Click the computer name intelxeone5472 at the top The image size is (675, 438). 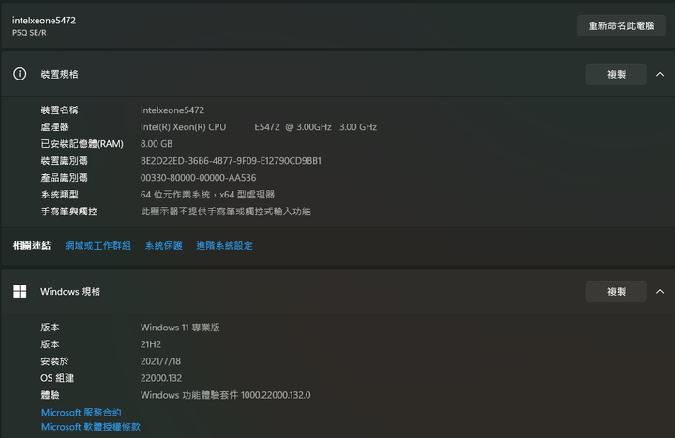coord(44,21)
